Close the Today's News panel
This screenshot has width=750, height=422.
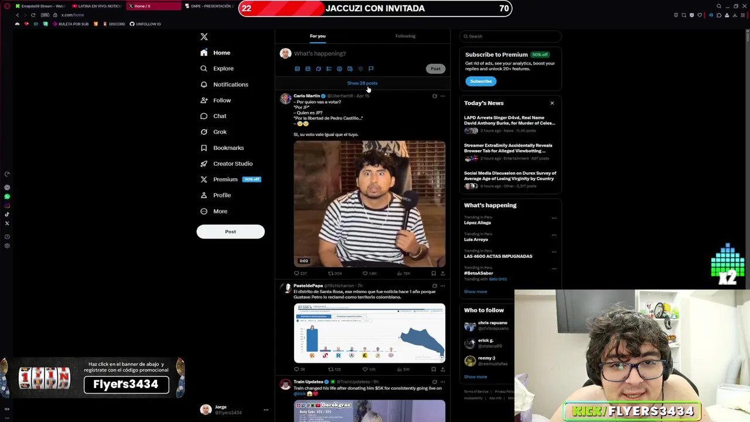pos(552,103)
